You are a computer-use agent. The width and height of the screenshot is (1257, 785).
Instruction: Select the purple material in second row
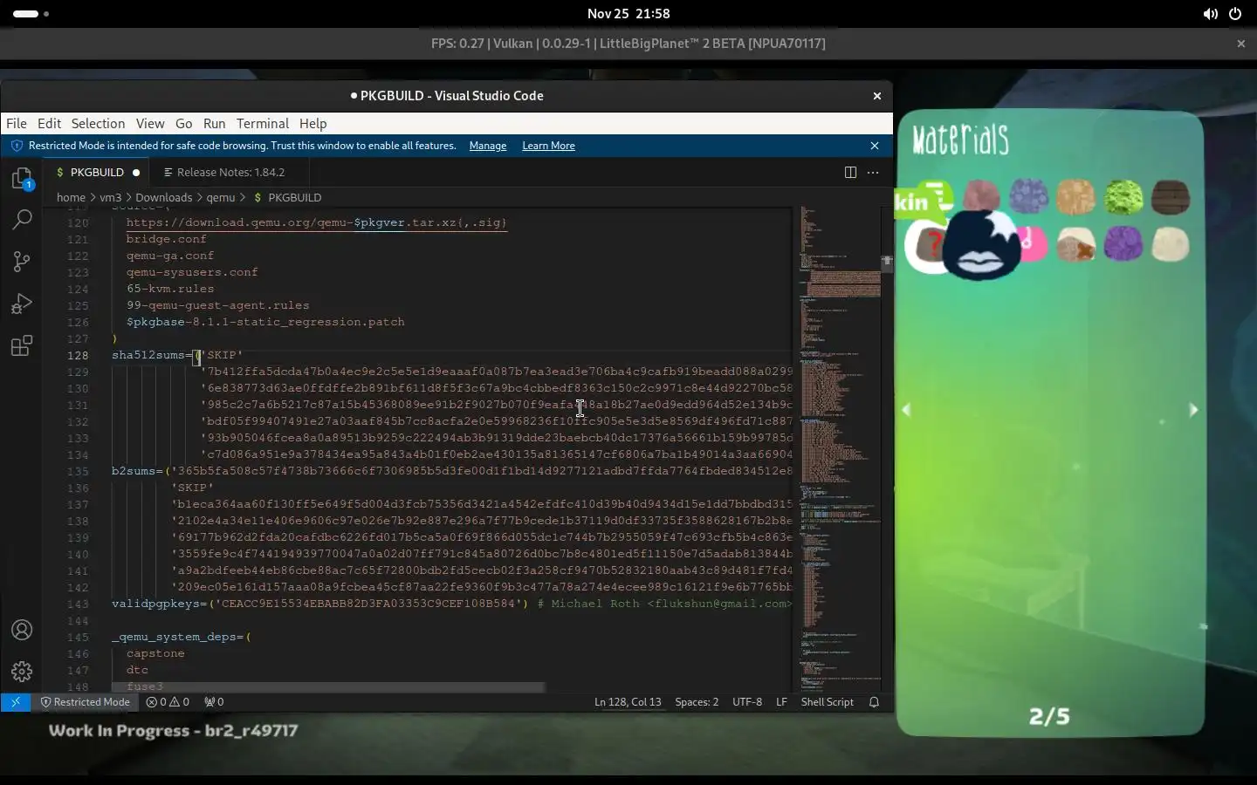[1123, 244]
